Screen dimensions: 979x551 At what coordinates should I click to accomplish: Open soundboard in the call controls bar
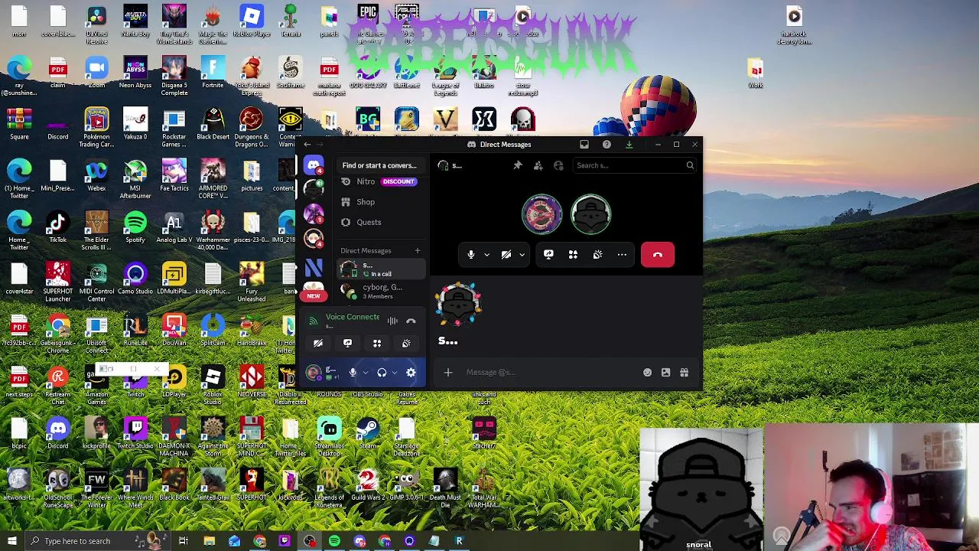597,255
